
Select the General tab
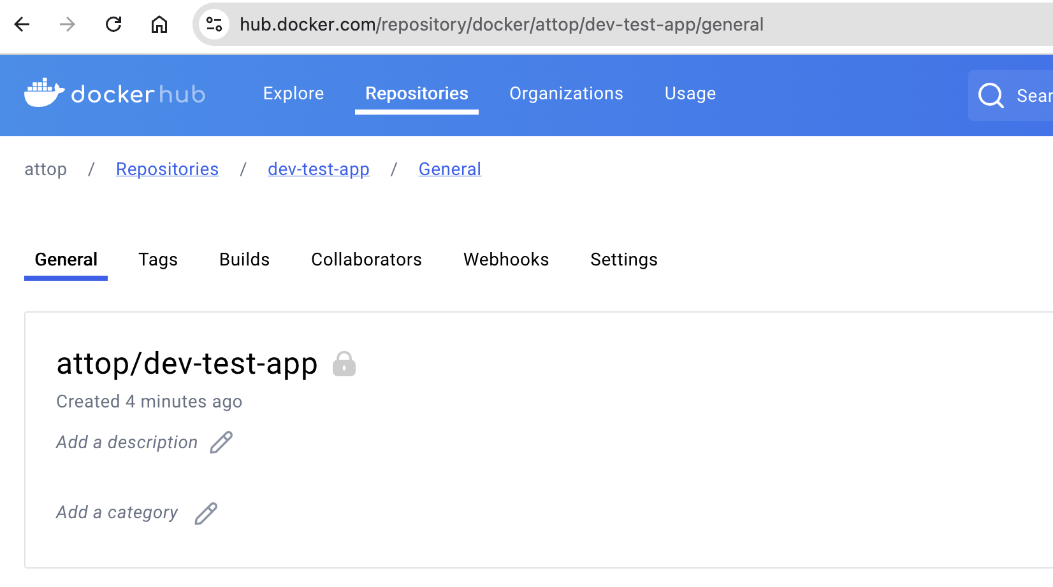(66, 260)
